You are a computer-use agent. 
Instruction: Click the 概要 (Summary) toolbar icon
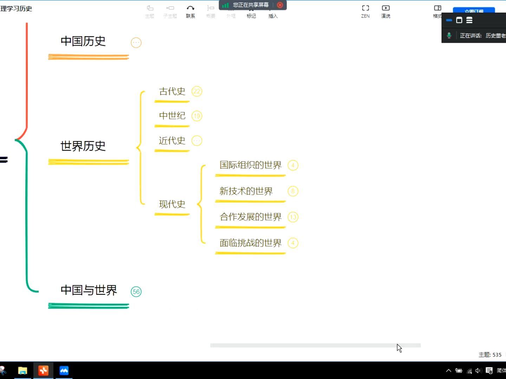click(211, 12)
